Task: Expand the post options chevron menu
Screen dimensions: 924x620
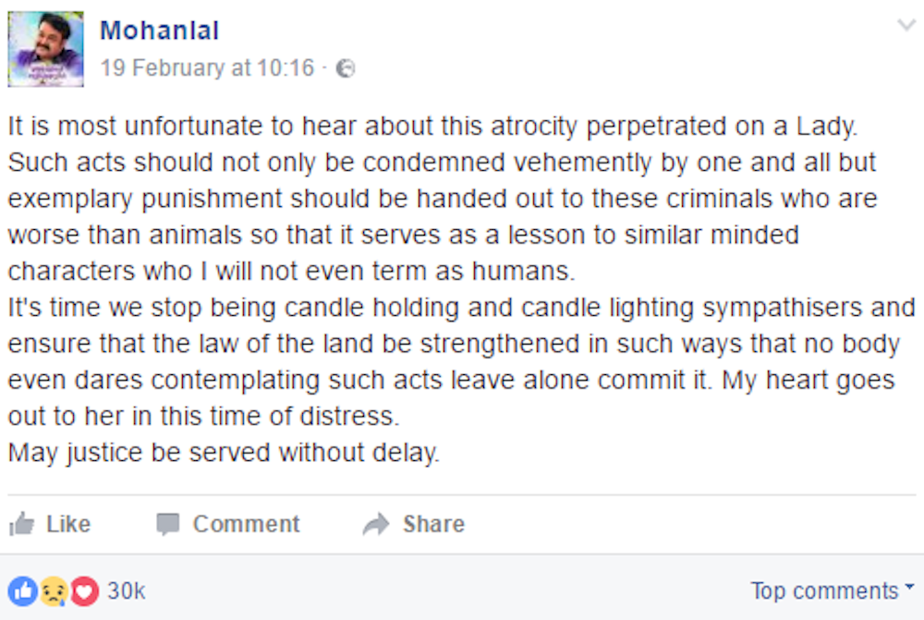Action: point(906,25)
